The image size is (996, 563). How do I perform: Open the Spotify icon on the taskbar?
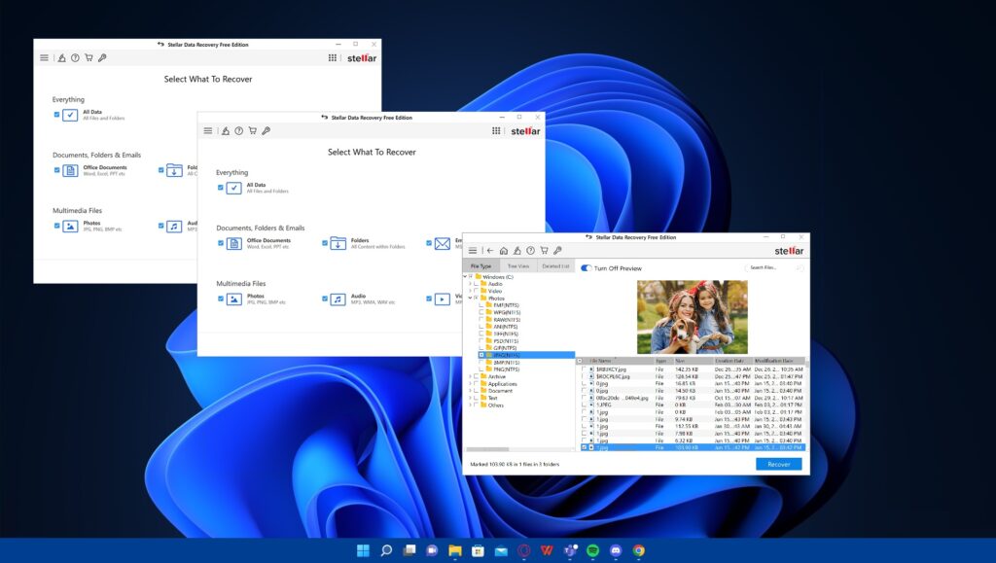coord(592,550)
